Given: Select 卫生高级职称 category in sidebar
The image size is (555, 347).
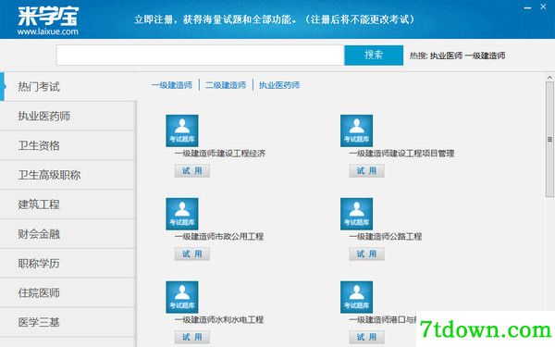Looking at the screenshot, I should click(68, 175).
